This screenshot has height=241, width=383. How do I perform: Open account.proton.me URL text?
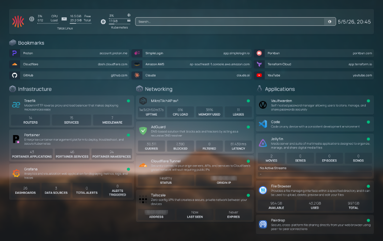[x=113, y=53]
